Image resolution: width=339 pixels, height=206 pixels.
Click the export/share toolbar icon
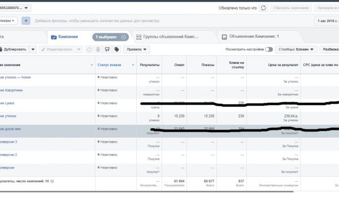pos(107,50)
